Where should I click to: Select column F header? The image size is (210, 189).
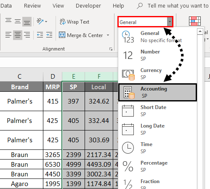coord(99,77)
